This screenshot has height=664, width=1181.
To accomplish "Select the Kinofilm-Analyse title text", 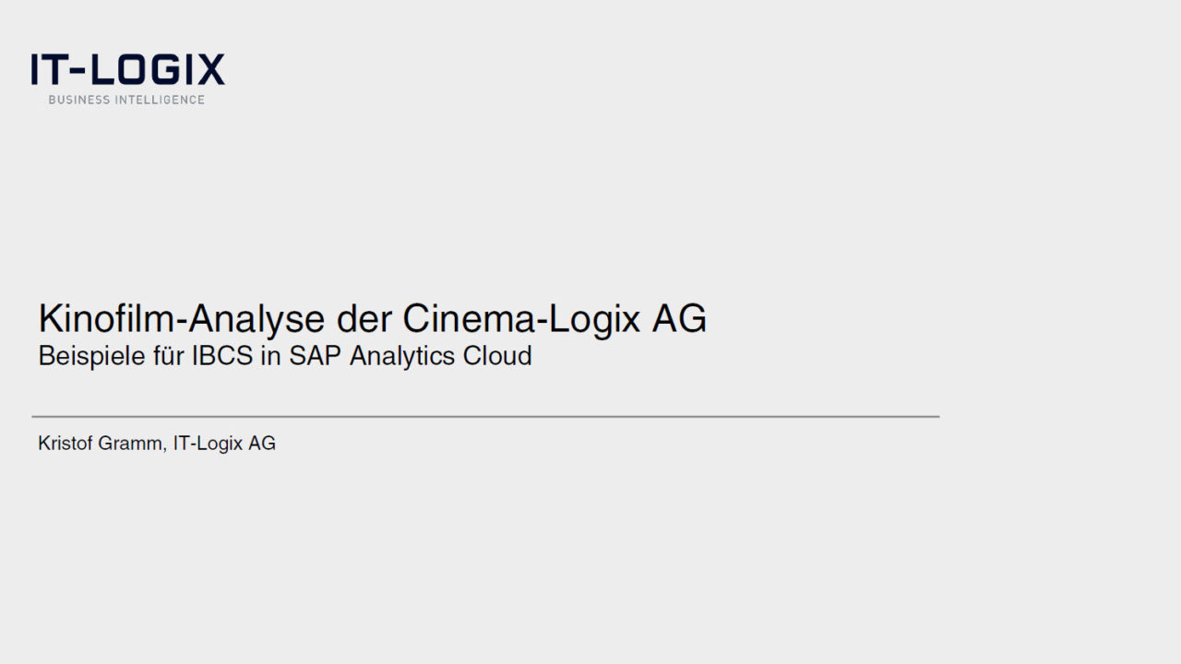I will pos(372,319).
